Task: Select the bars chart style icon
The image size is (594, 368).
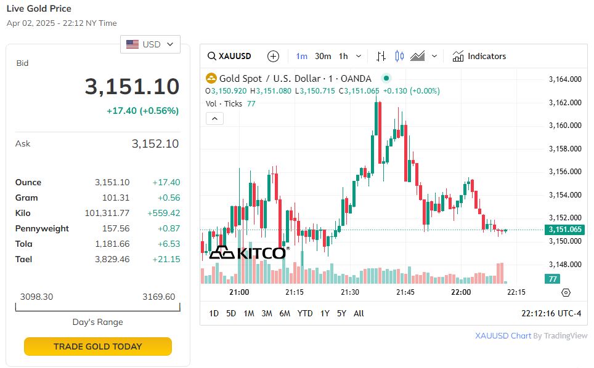Action: point(381,56)
